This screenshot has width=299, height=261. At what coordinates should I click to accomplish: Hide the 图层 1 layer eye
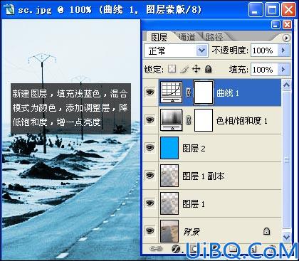click(149, 203)
